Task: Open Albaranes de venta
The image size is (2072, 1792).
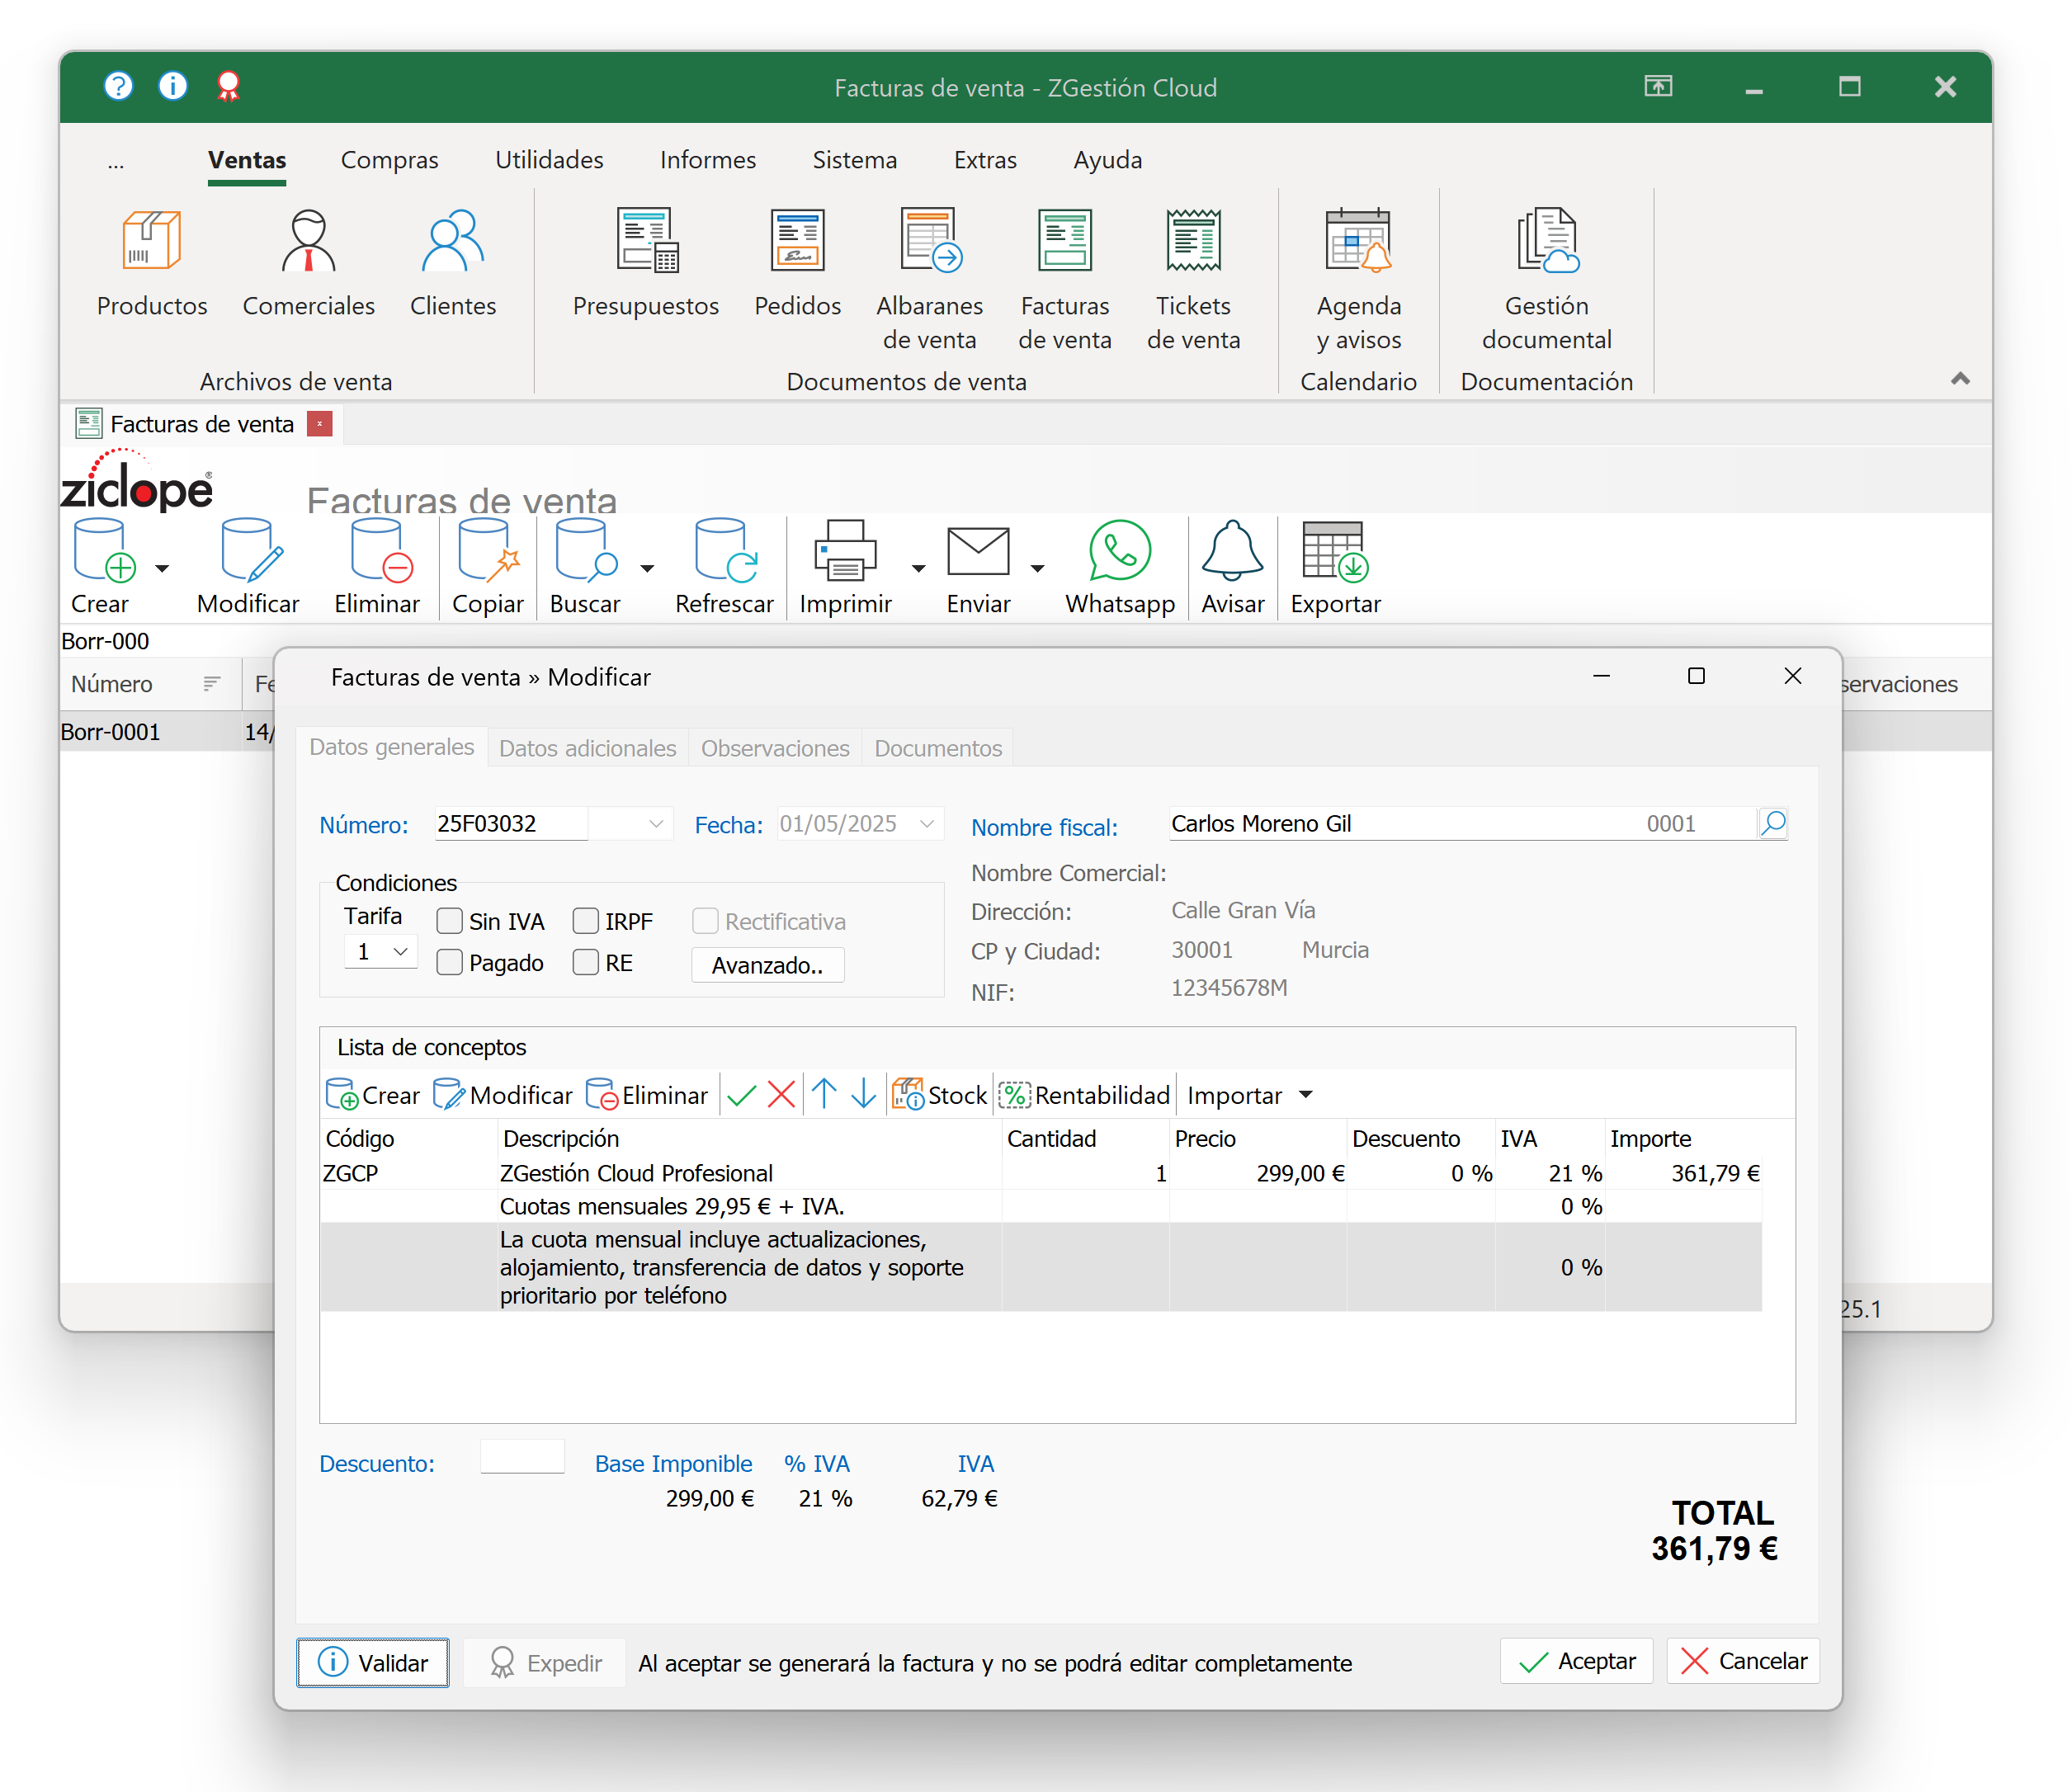Action: tap(929, 278)
